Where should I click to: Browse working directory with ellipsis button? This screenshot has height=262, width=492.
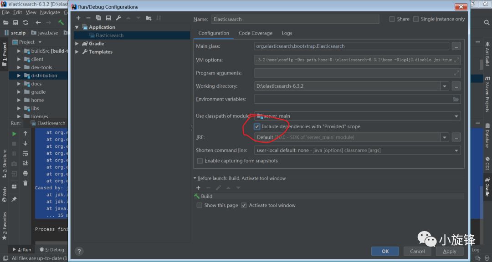pos(456,86)
